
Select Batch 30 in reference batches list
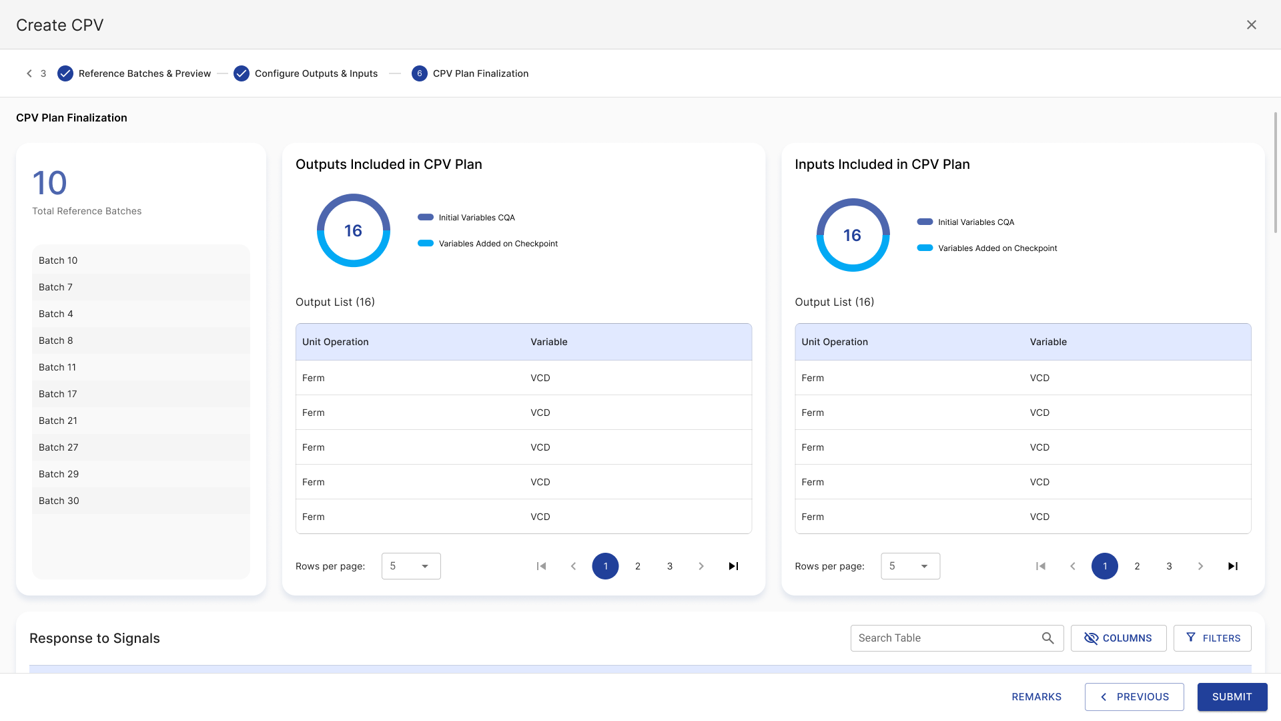tap(141, 501)
